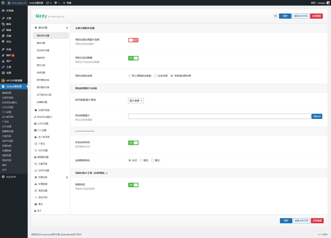The height and width of the screenshot is (238, 331).
Task: Click 新建 in the admin bar
Action: pos(67,3)
